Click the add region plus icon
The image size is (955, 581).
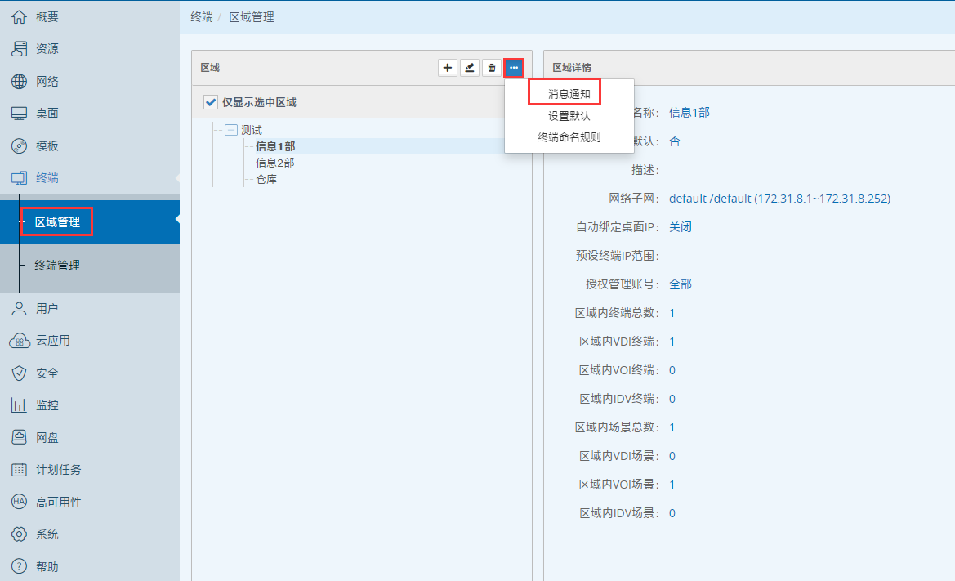coord(448,68)
